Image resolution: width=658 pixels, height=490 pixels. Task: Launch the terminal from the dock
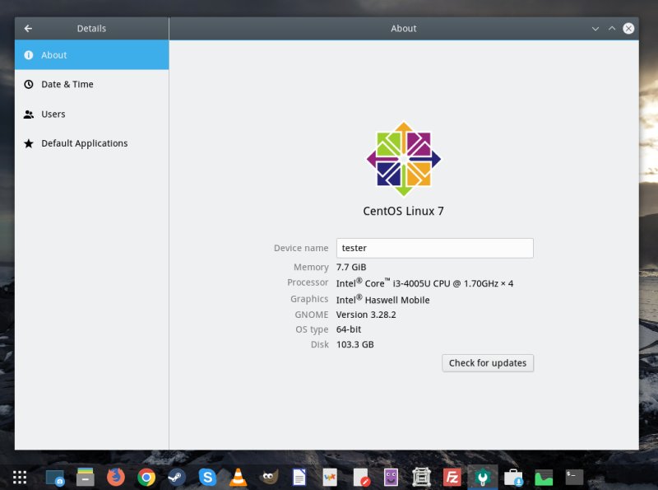click(x=574, y=478)
